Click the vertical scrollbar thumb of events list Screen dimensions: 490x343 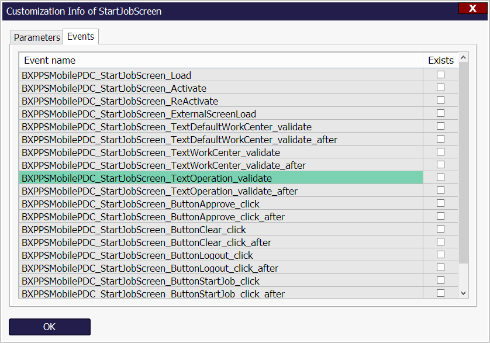[464, 164]
